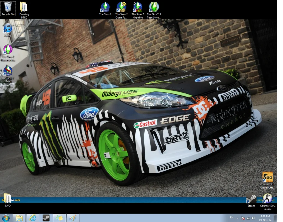The image size is (283, 222).
Task: Select The Sims 2 Nightlife shortcut
Action: click(x=138, y=10)
